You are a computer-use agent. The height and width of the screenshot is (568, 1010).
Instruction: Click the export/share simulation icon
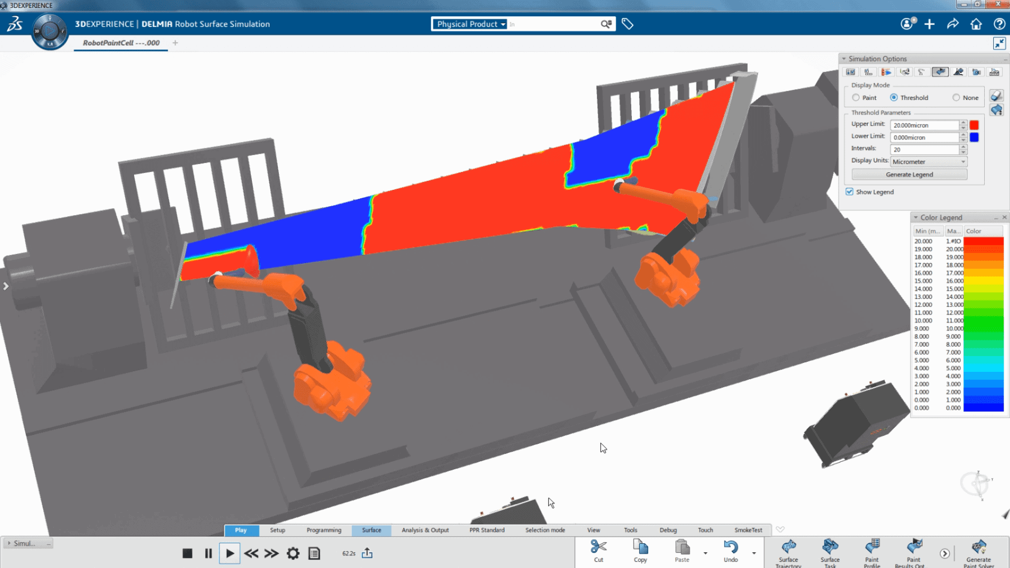click(x=368, y=553)
